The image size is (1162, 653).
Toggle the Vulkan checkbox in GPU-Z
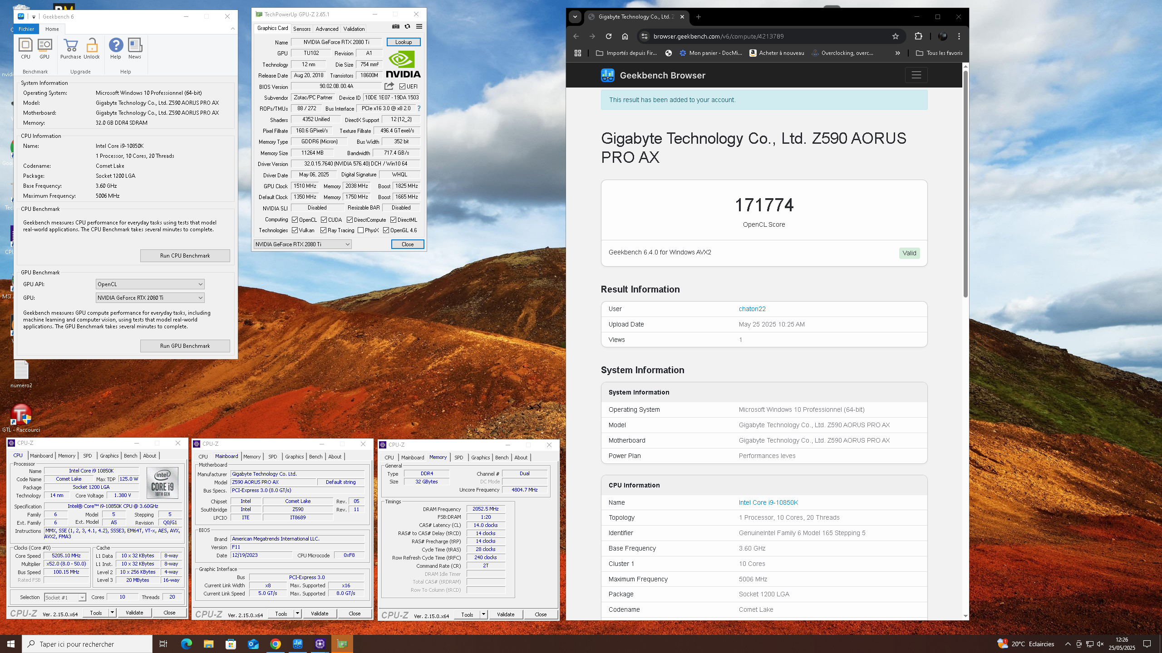(295, 230)
